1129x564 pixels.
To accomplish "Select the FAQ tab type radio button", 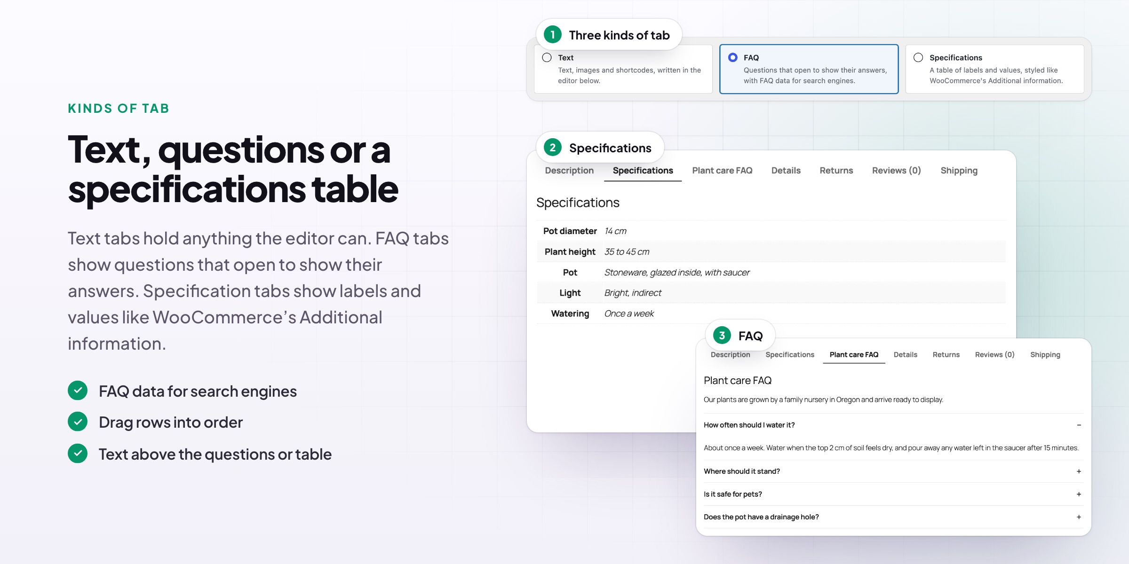I will point(732,57).
